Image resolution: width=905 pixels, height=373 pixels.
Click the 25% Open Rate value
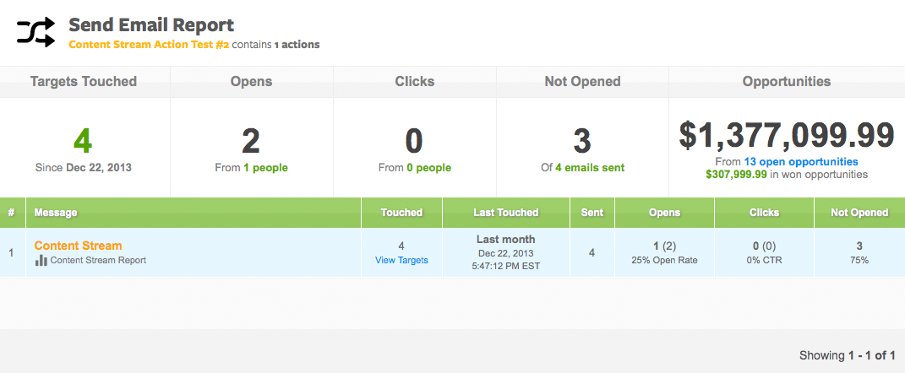coord(664,260)
